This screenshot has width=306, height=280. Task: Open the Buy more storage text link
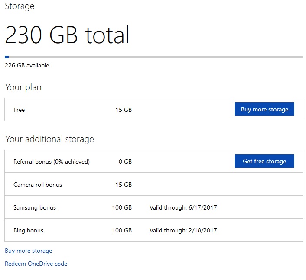(x=28, y=251)
